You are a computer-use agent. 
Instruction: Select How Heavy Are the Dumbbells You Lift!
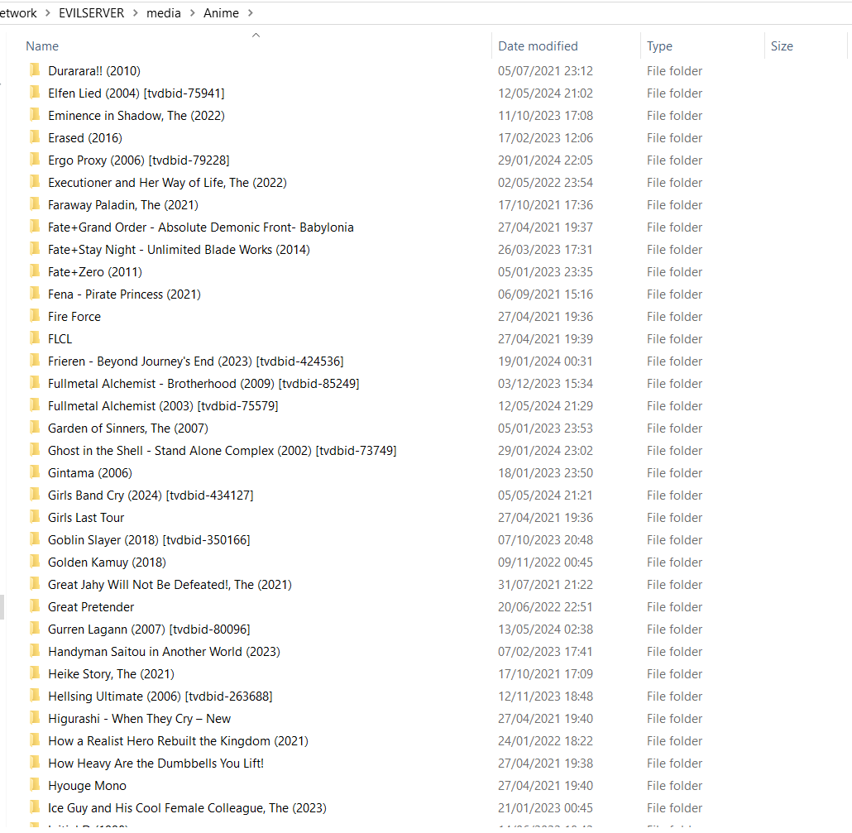pyautogui.click(x=156, y=763)
